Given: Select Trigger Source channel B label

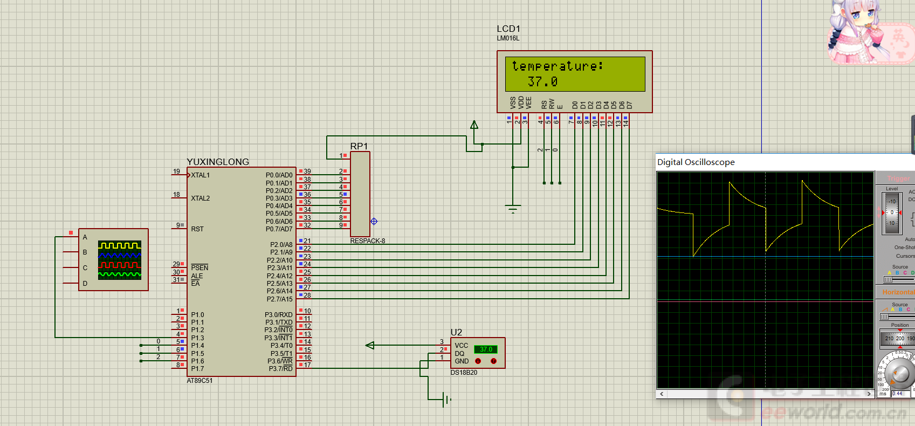Looking at the screenshot, I should point(897,273).
